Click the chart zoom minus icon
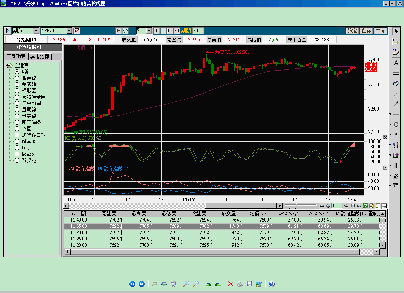The height and width of the screenshot is (293, 404). coord(322,206)
